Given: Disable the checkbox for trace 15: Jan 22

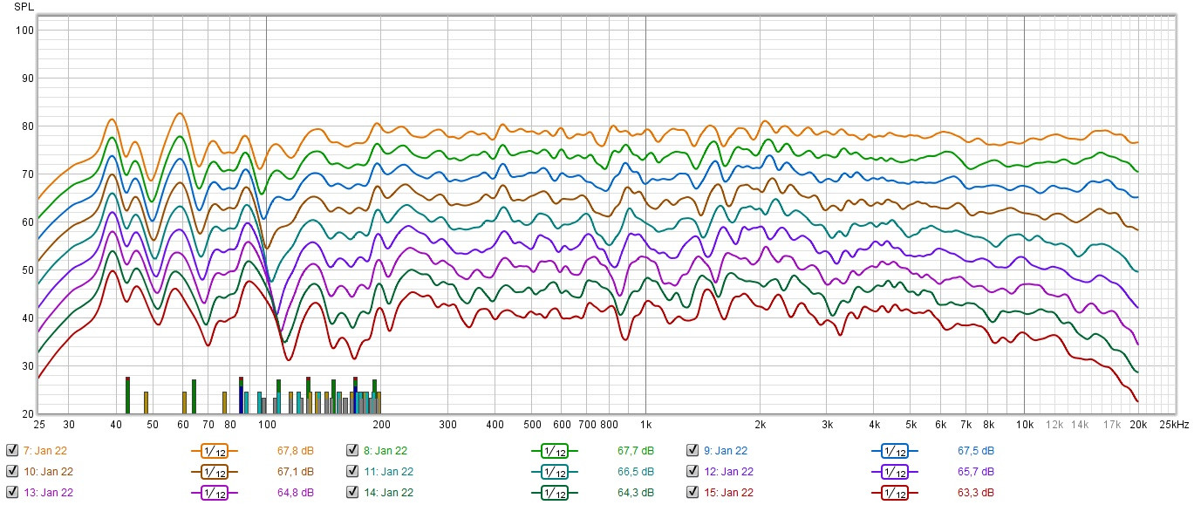Looking at the screenshot, I should 692,492.
